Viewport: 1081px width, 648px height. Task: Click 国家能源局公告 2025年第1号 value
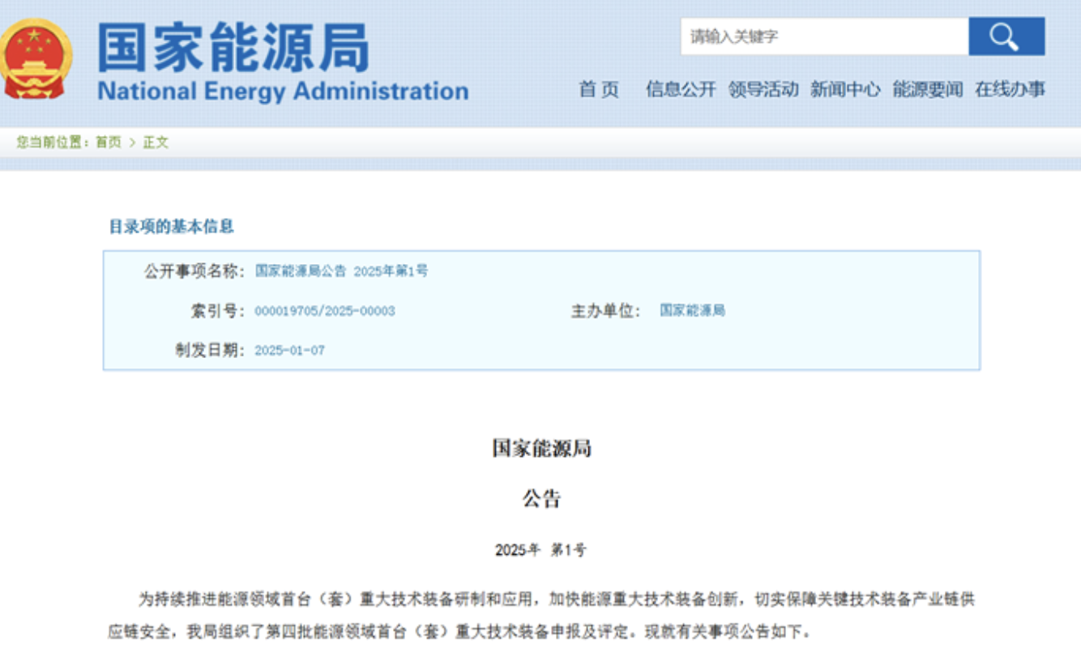pos(341,271)
